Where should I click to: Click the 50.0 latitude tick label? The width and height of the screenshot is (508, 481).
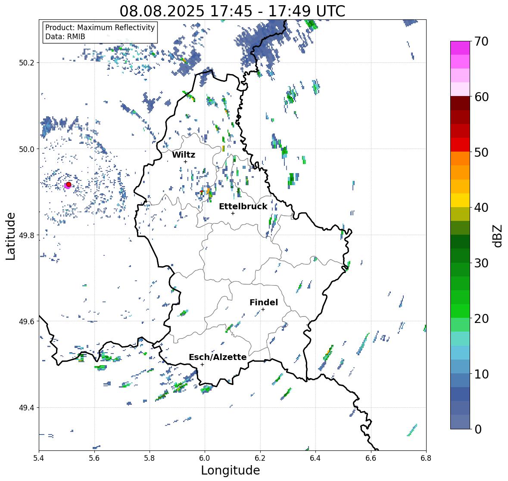coord(27,149)
